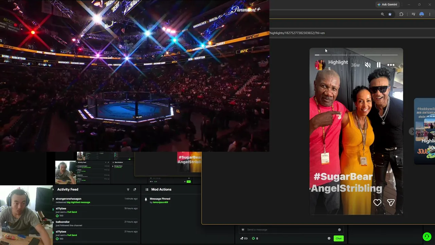Click the Mod Actions panel title
Image resolution: width=435 pixels, height=245 pixels.
coord(161,190)
